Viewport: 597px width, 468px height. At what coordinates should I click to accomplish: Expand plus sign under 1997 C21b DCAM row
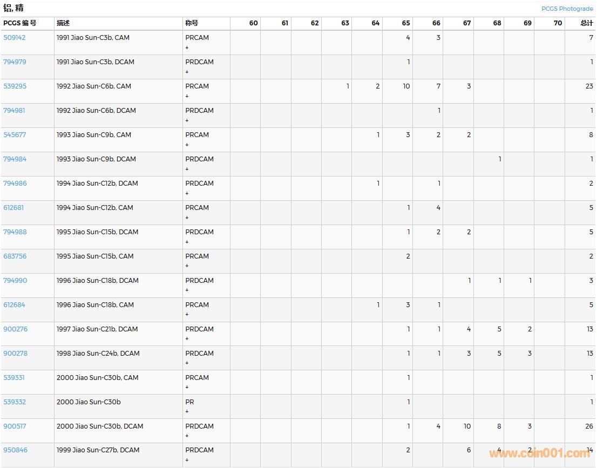point(187,339)
